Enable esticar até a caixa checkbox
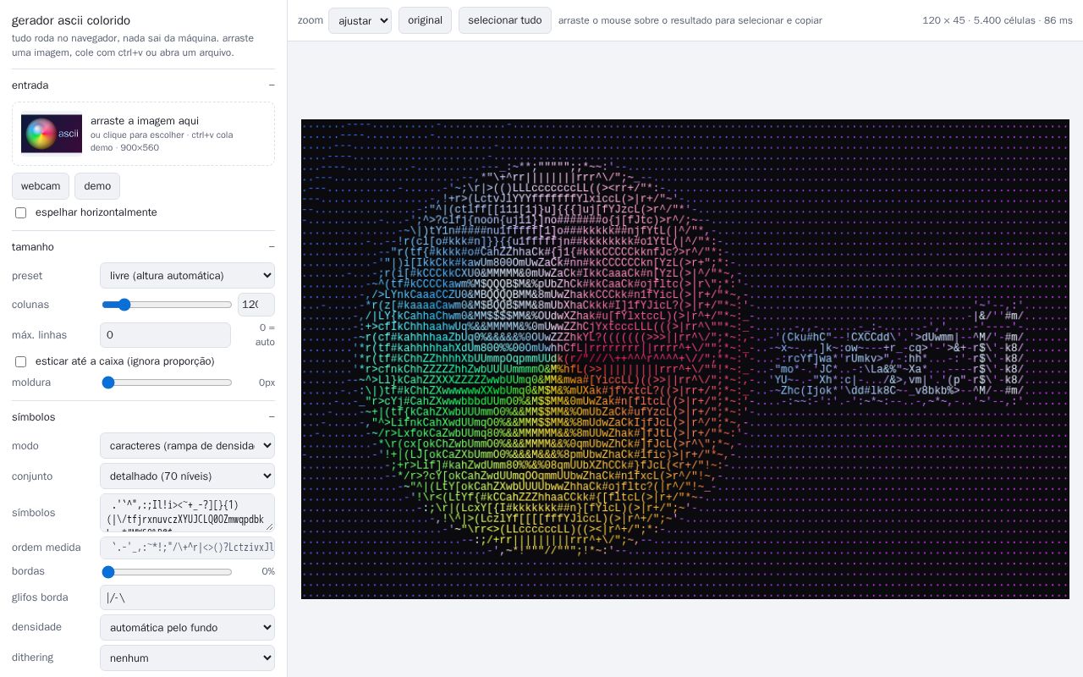Image resolution: width=1083 pixels, height=677 pixels. pyautogui.click(x=21, y=361)
